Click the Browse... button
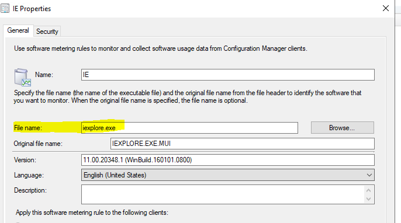The image size is (401, 223). tap(342, 128)
